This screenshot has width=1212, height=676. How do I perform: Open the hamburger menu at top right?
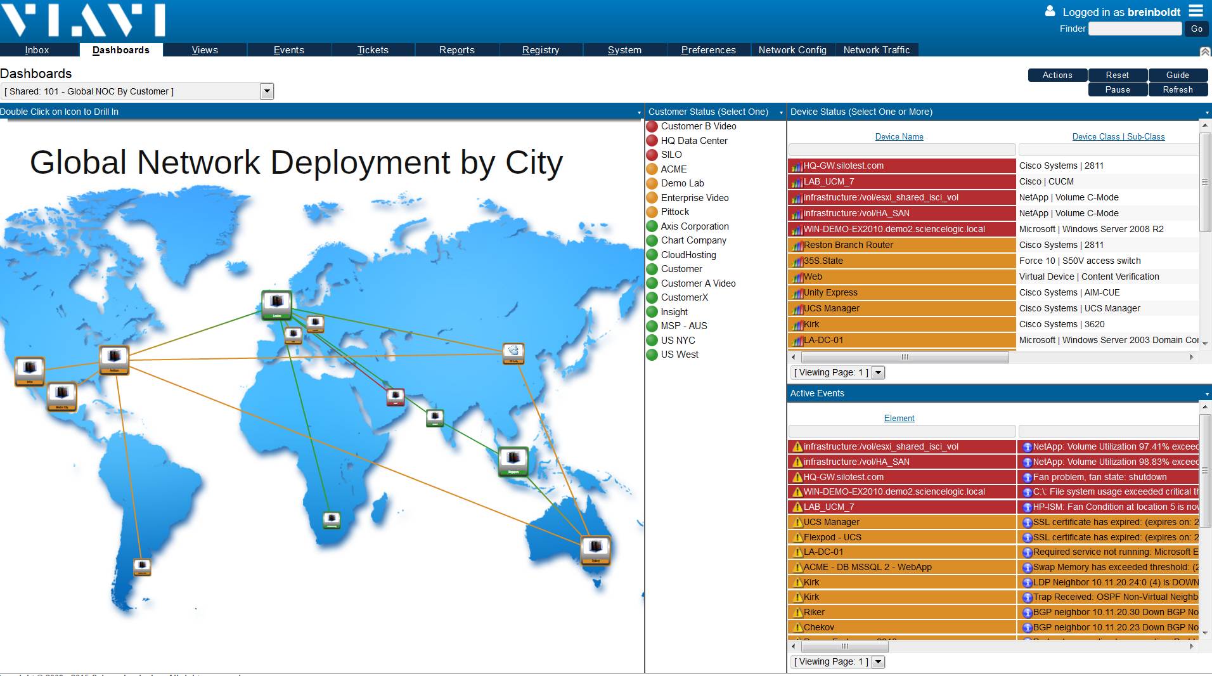1196,11
